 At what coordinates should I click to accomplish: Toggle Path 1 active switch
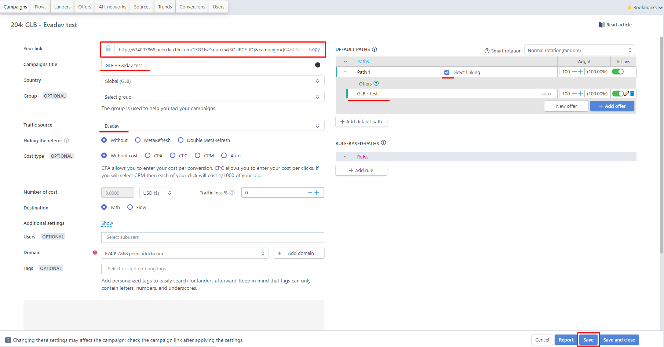click(618, 72)
